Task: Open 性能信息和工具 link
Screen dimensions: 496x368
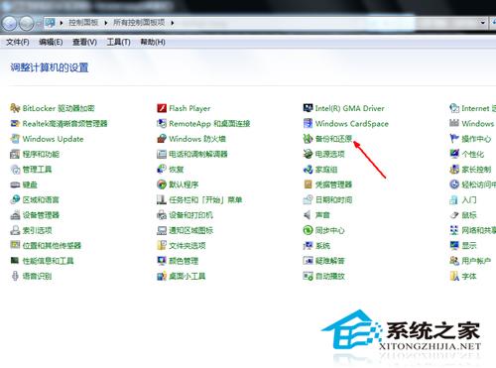Action: (x=48, y=261)
